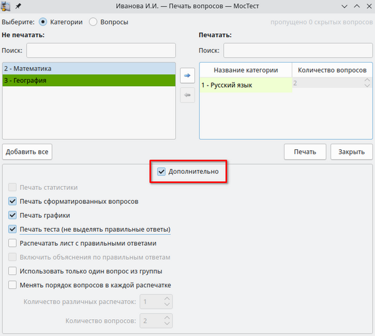
Task: Uncheck Печать сформатированных вопросов
Action: [x=12, y=202]
